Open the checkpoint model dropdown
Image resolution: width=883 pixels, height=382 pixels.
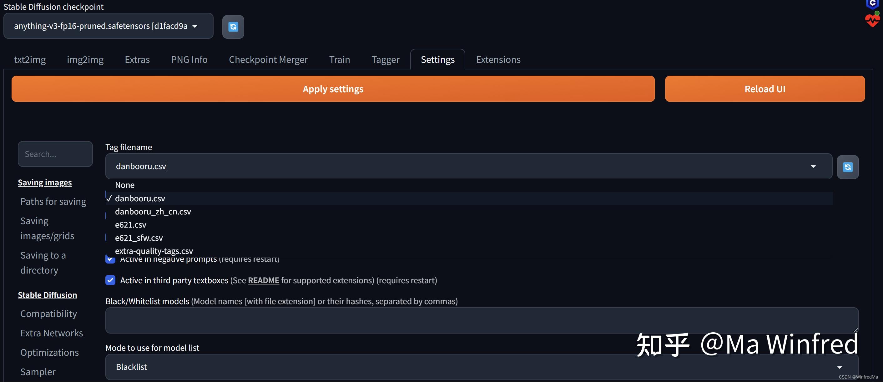coord(108,26)
